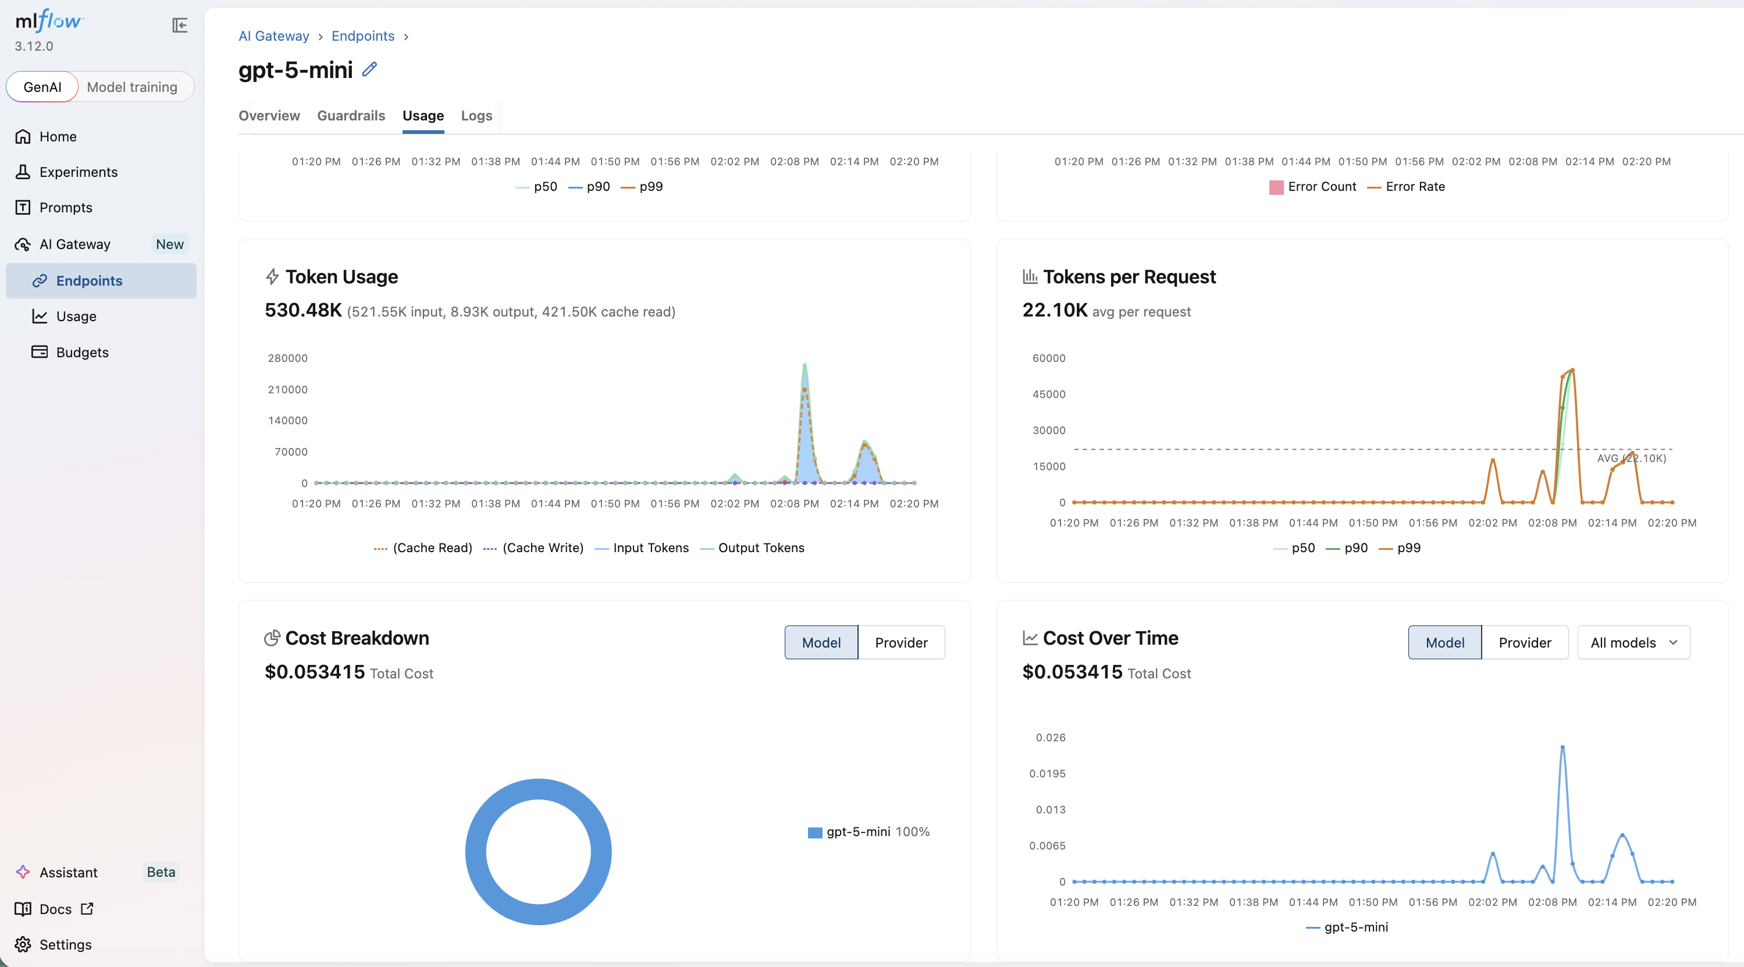Screen dimensions: 1744x967
Task: Click the Assistant sparkle icon
Action: [x=23, y=872]
